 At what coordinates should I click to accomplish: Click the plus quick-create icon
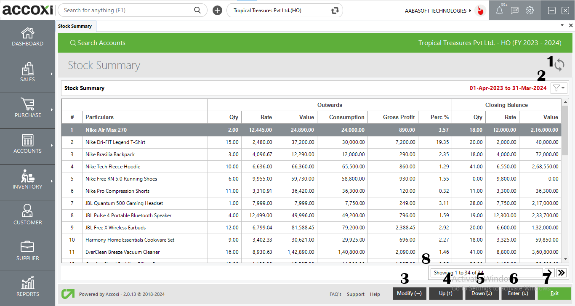coord(217,11)
